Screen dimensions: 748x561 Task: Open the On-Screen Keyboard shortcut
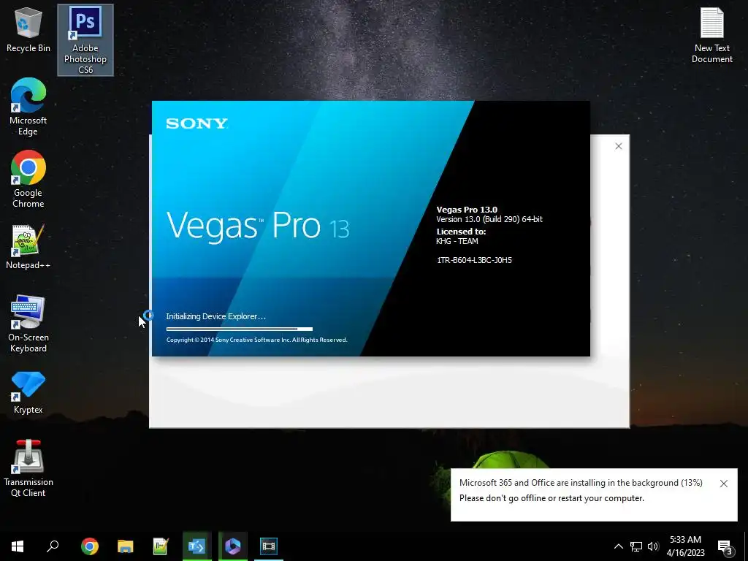point(28,324)
